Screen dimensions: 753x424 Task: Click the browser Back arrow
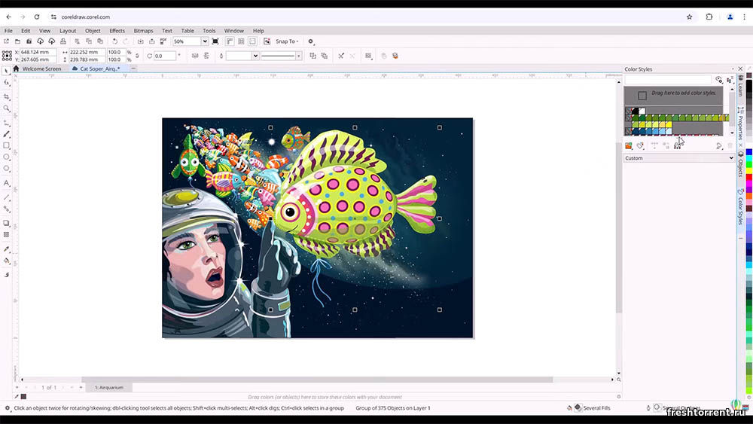(x=8, y=17)
